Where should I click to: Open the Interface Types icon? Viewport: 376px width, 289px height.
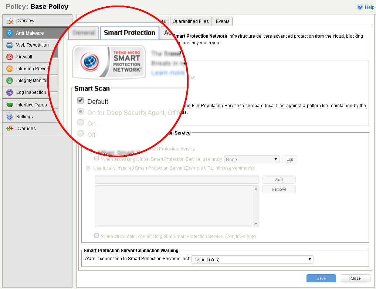(x=10, y=105)
